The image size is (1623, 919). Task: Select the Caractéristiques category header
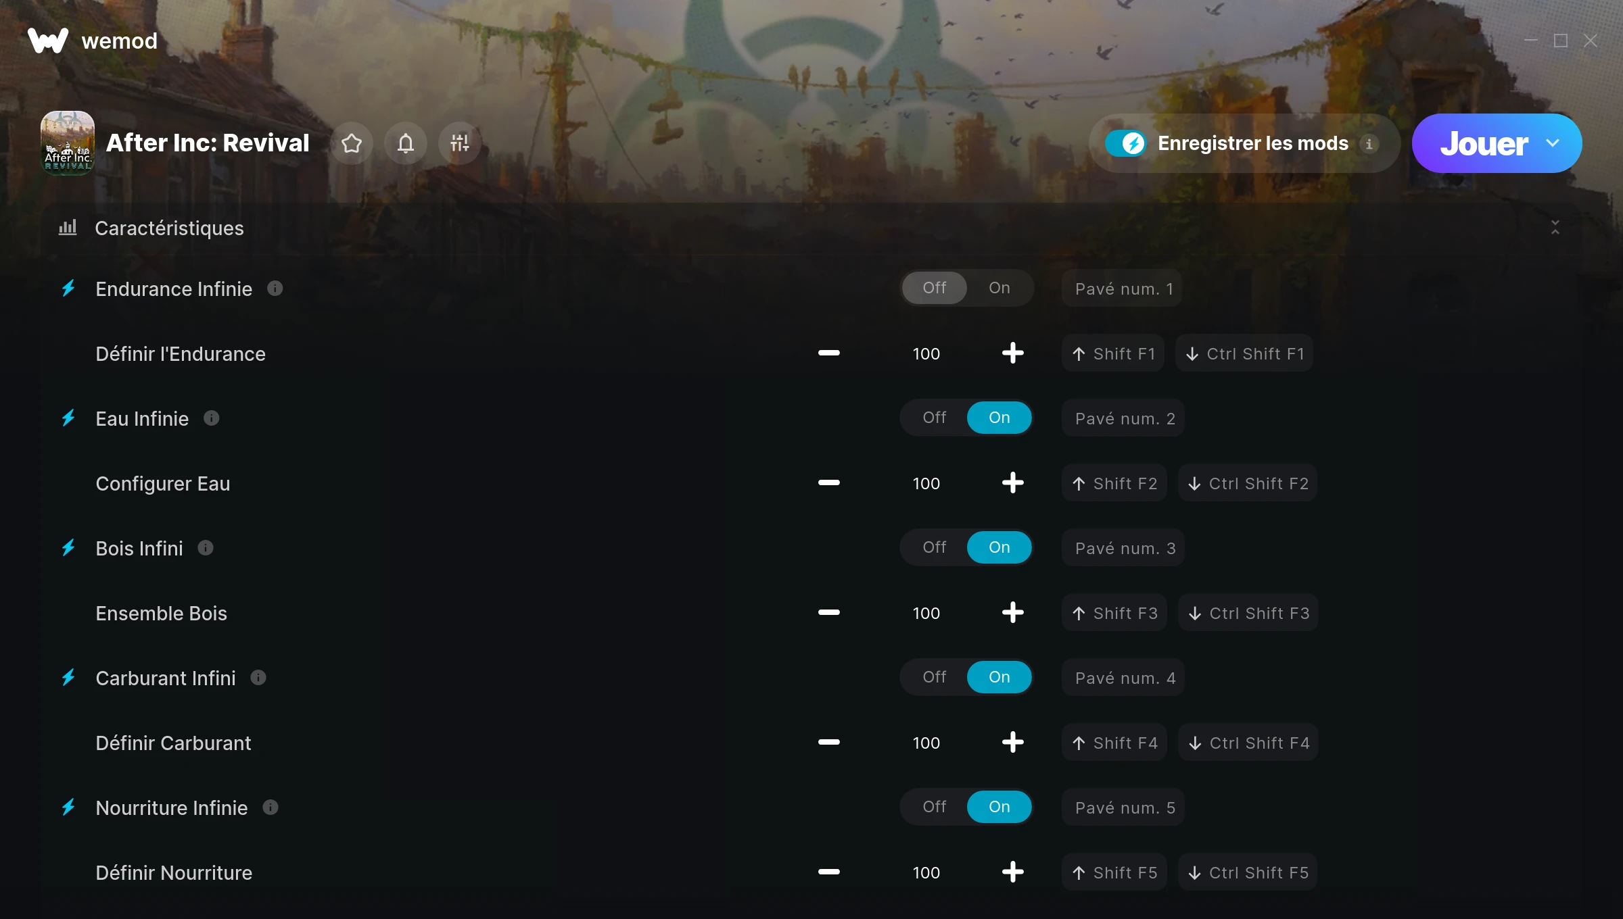(x=169, y=228)
